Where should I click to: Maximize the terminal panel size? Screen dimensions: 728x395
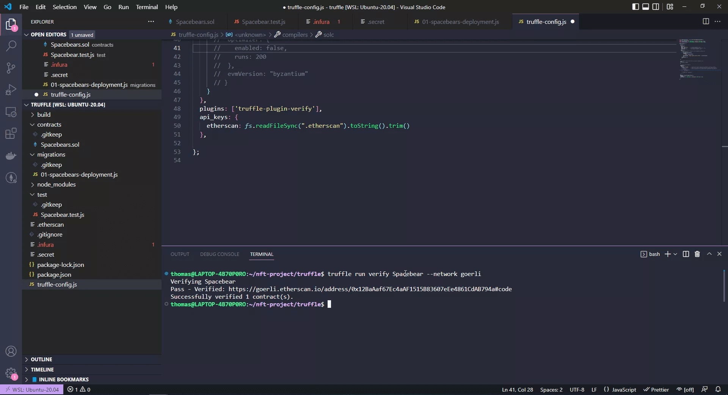709,254
